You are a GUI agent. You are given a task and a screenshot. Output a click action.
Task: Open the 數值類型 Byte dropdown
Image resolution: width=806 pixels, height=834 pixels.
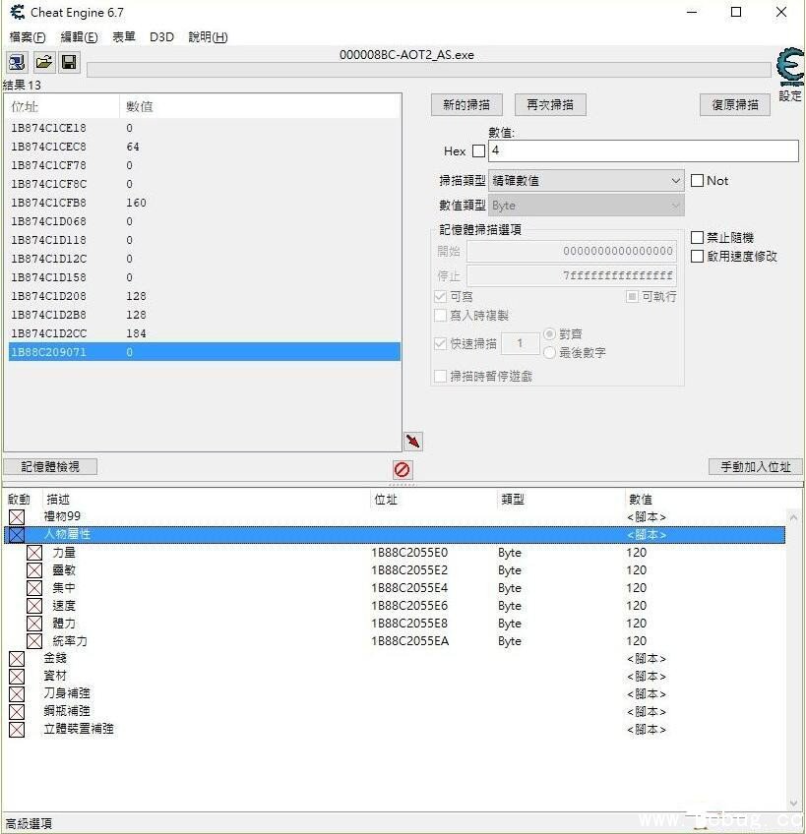tap(587, 206)
